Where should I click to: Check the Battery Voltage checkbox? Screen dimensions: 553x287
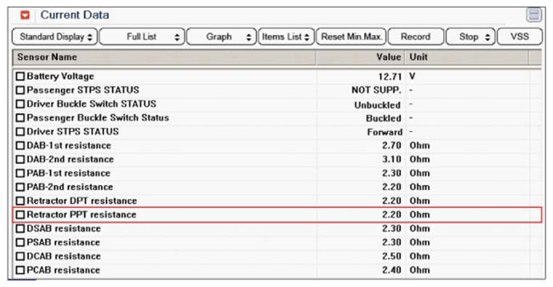click(x=20, y=76)
